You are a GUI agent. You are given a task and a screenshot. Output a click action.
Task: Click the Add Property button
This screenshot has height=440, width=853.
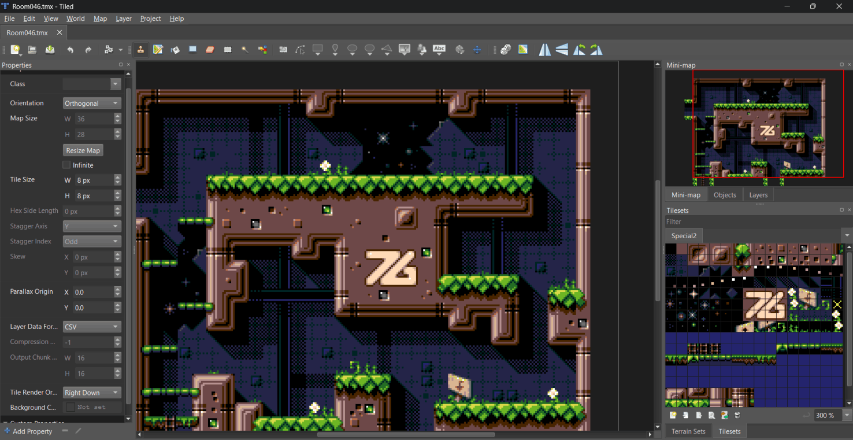point(28,431)
